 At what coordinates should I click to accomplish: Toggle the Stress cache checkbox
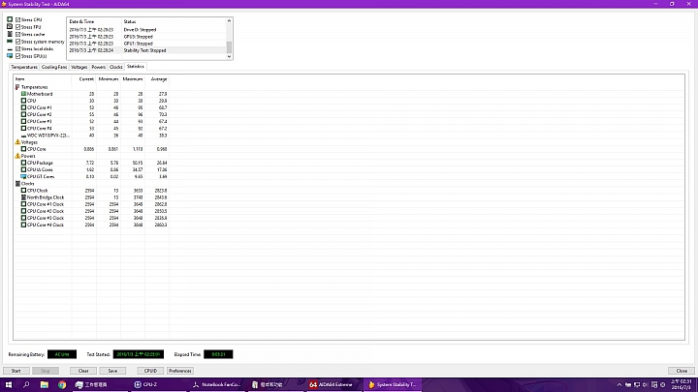18,34
